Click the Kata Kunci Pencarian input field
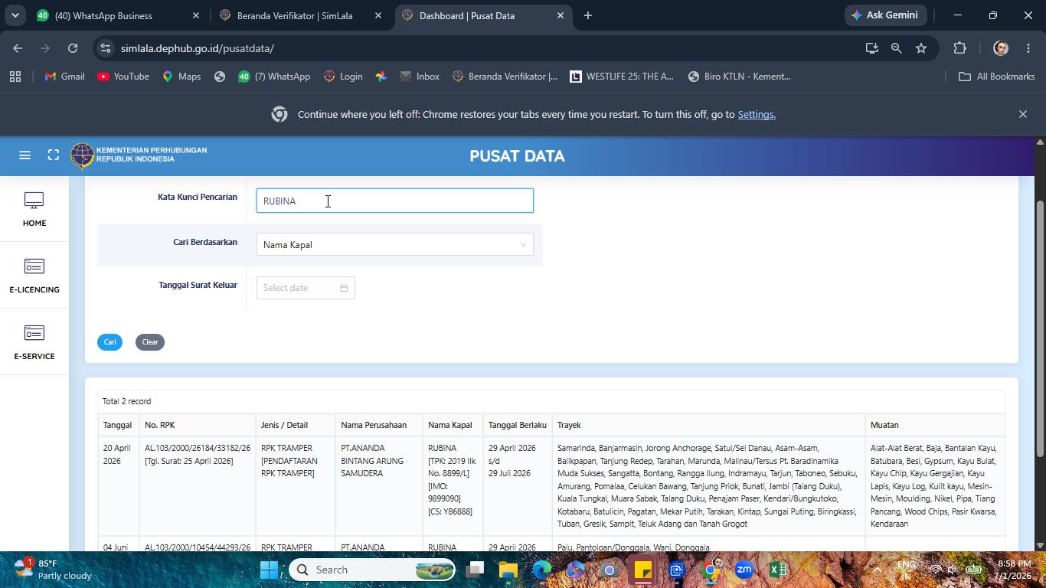The height and width of the screenshot is (588, 1046). click(x=394, y=201)
